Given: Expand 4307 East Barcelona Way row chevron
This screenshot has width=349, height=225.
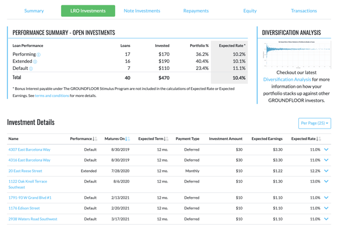Looking at the screenshot, I should coord(326,149).
